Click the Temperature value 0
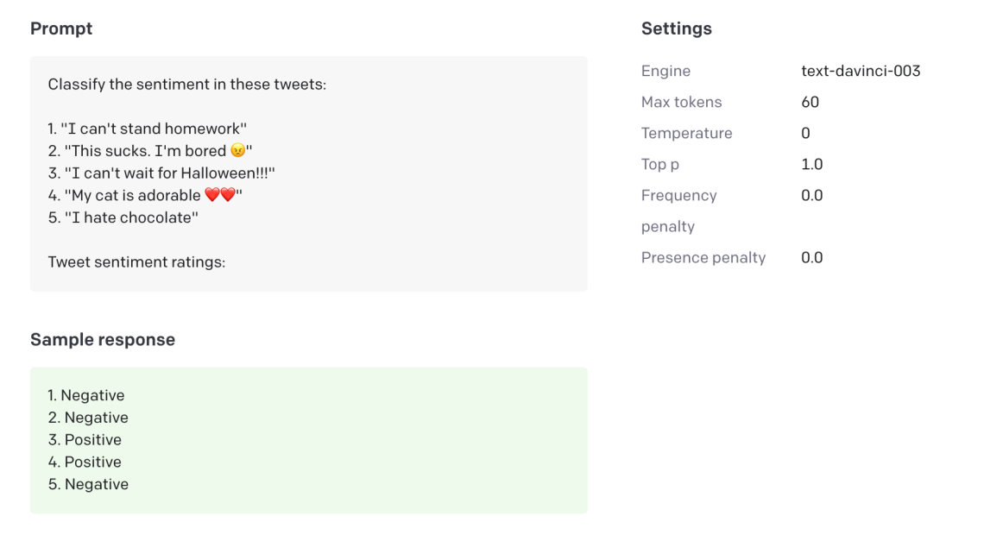 805,133
